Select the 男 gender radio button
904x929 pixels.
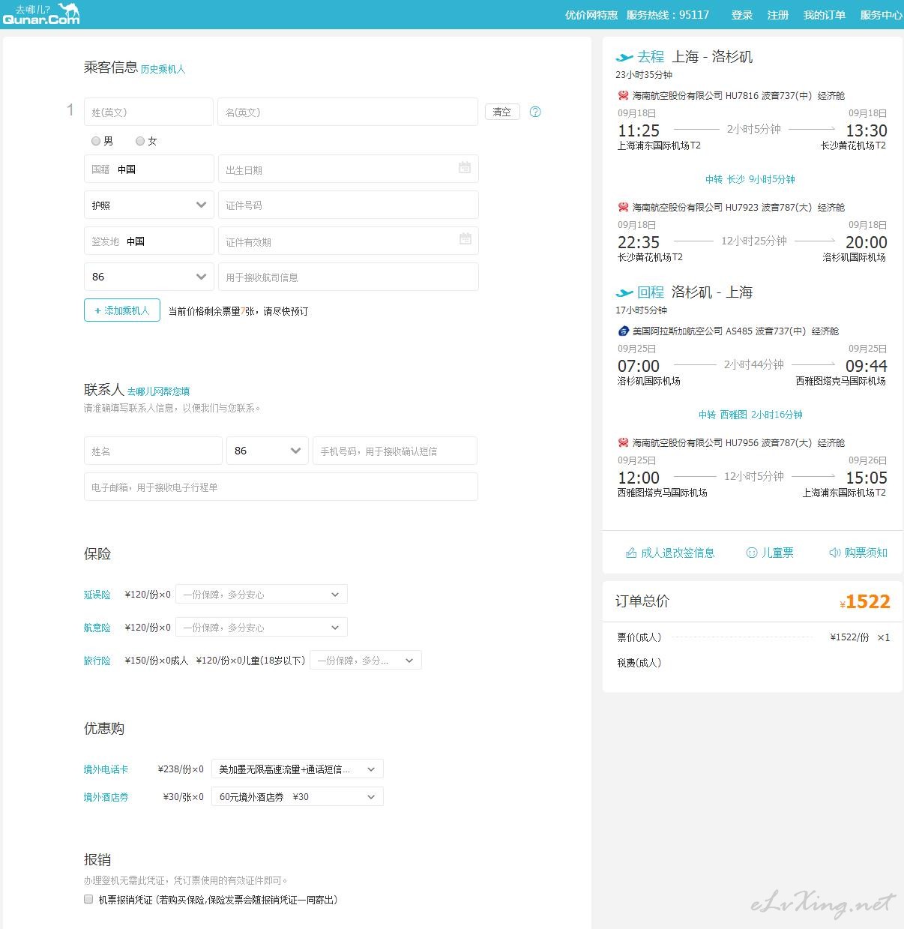point(96,141)
